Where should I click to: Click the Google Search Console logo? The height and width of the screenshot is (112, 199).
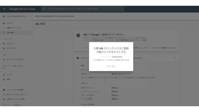[x=22, y=9]
